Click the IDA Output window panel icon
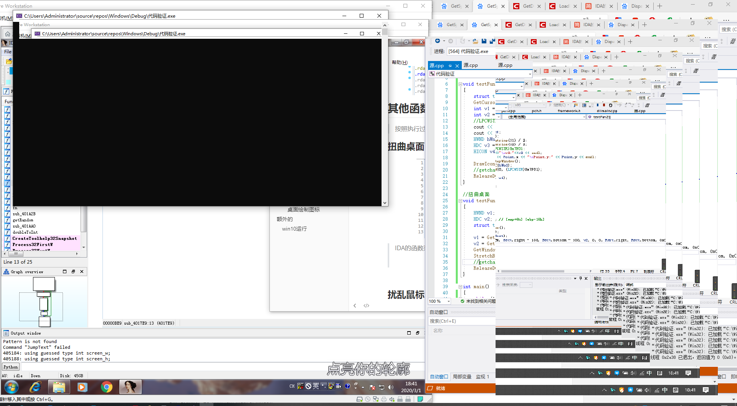Screen dimensions: 737x406 point(6,333)
